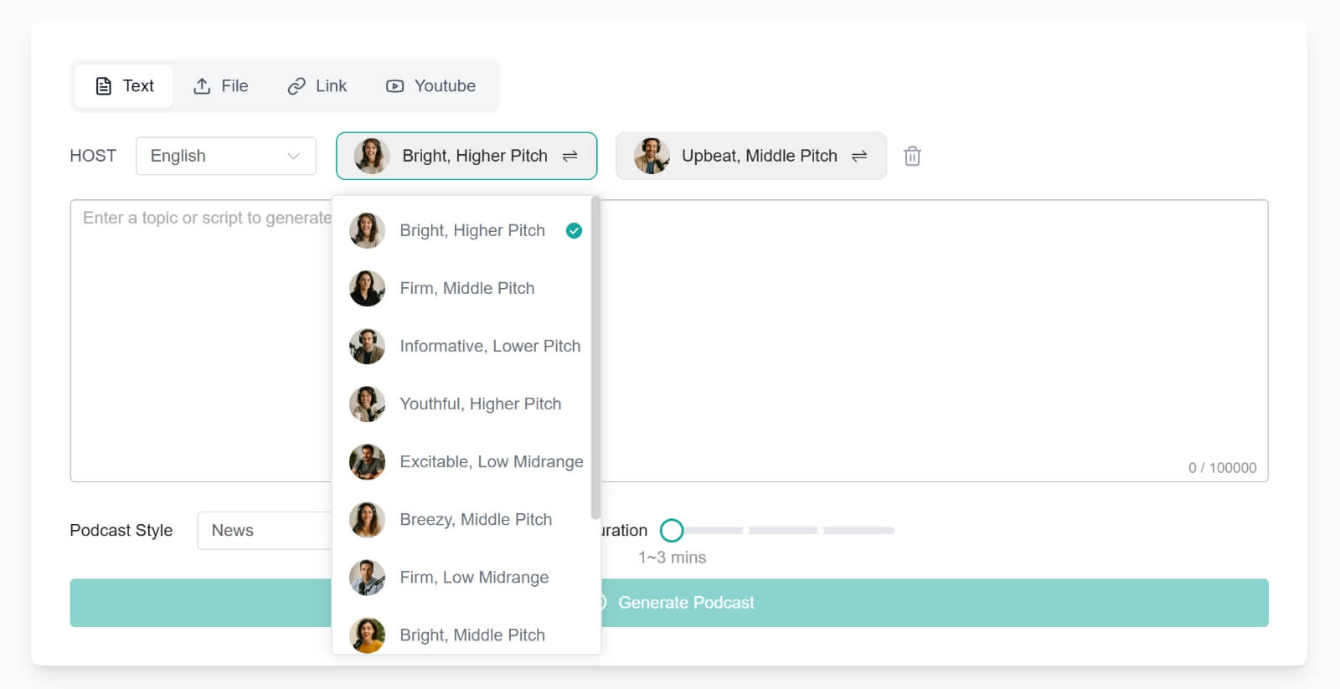This screenshot has width=1340, height=689.
Task: Switch to the Link input tab
Action: point(317,86)
